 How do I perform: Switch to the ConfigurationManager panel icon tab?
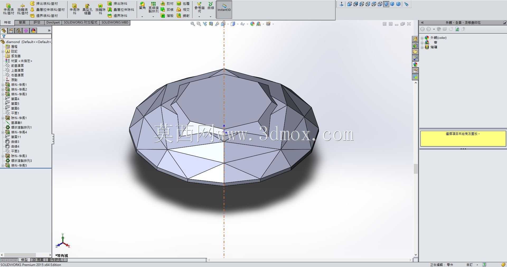(18, 31)
